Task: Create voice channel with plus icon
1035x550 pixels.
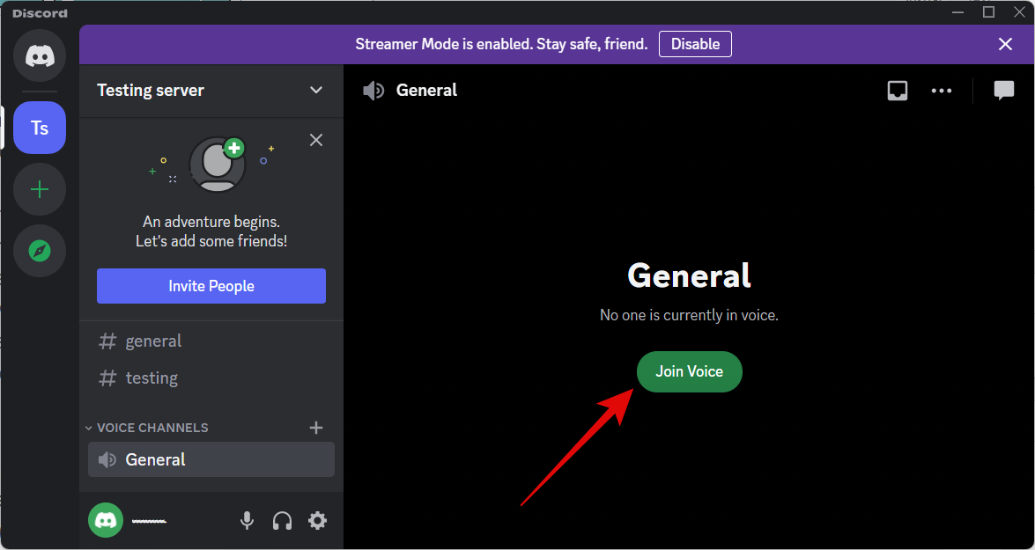Action: 316,428
